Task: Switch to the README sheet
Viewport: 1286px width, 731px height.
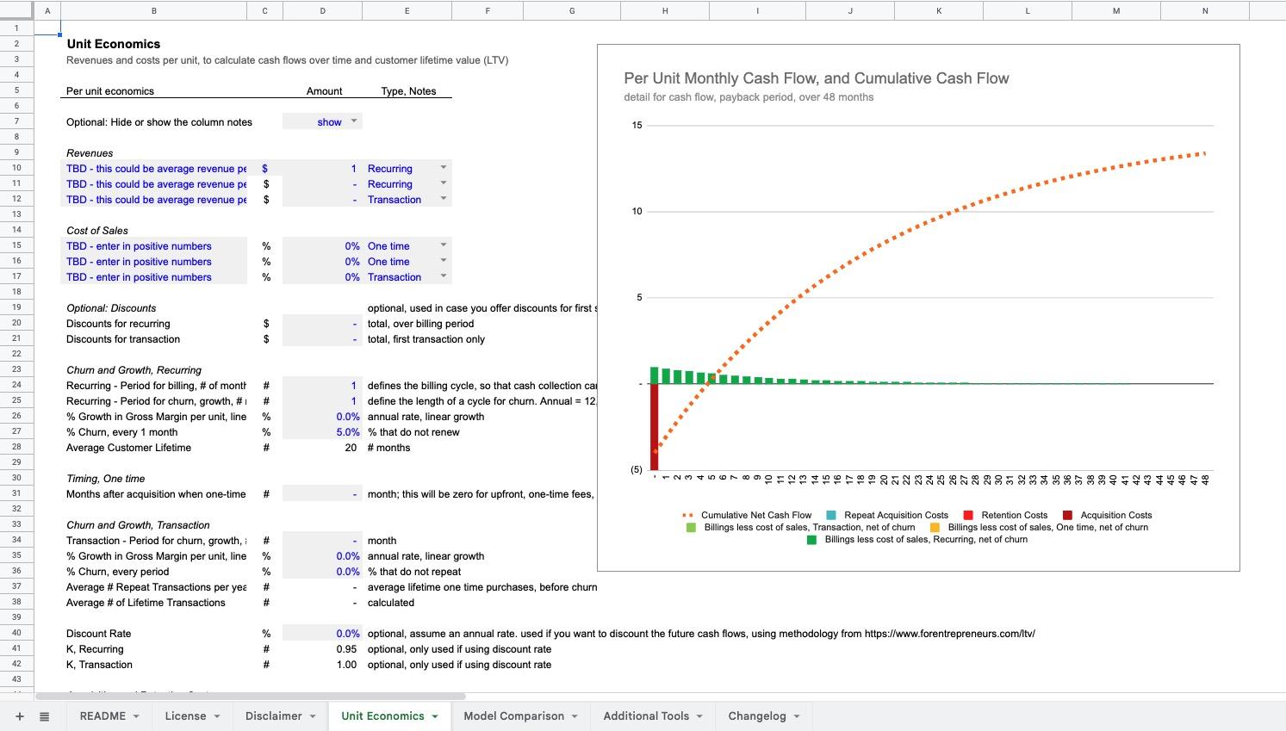Action: coord(103,716)
